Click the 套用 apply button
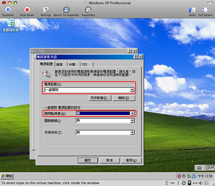 [x=131, y=160]
